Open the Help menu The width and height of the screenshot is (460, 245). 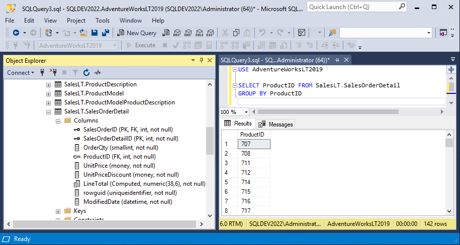[x=158, y=21]
